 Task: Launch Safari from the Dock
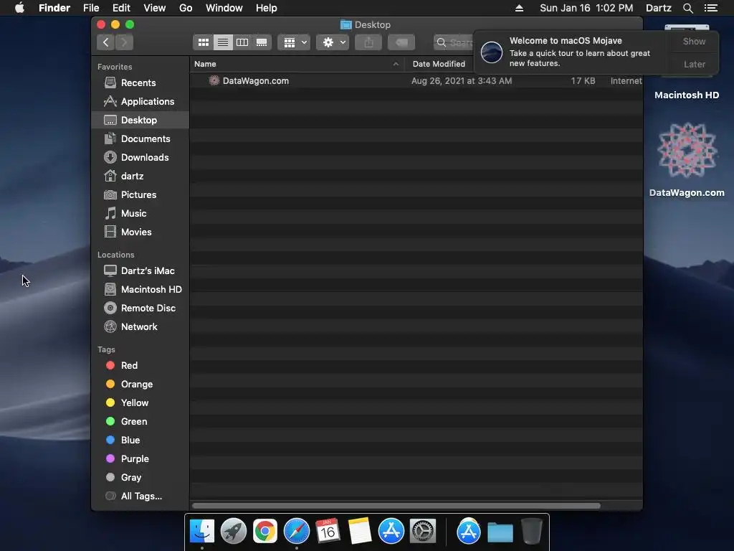(x=296, y=532)
